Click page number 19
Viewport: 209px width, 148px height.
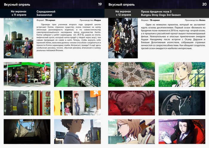coord(100,4)
